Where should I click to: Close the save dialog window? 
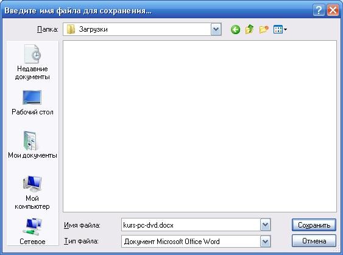(333, 10)
